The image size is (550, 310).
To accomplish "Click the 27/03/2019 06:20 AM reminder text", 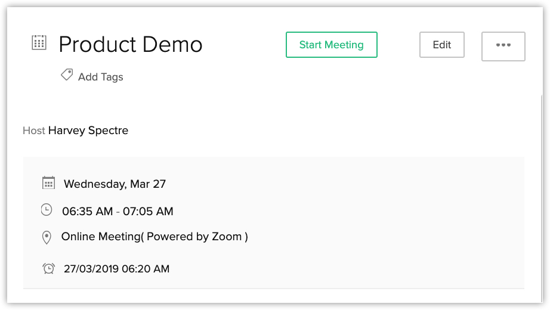I will click(116, 269).
